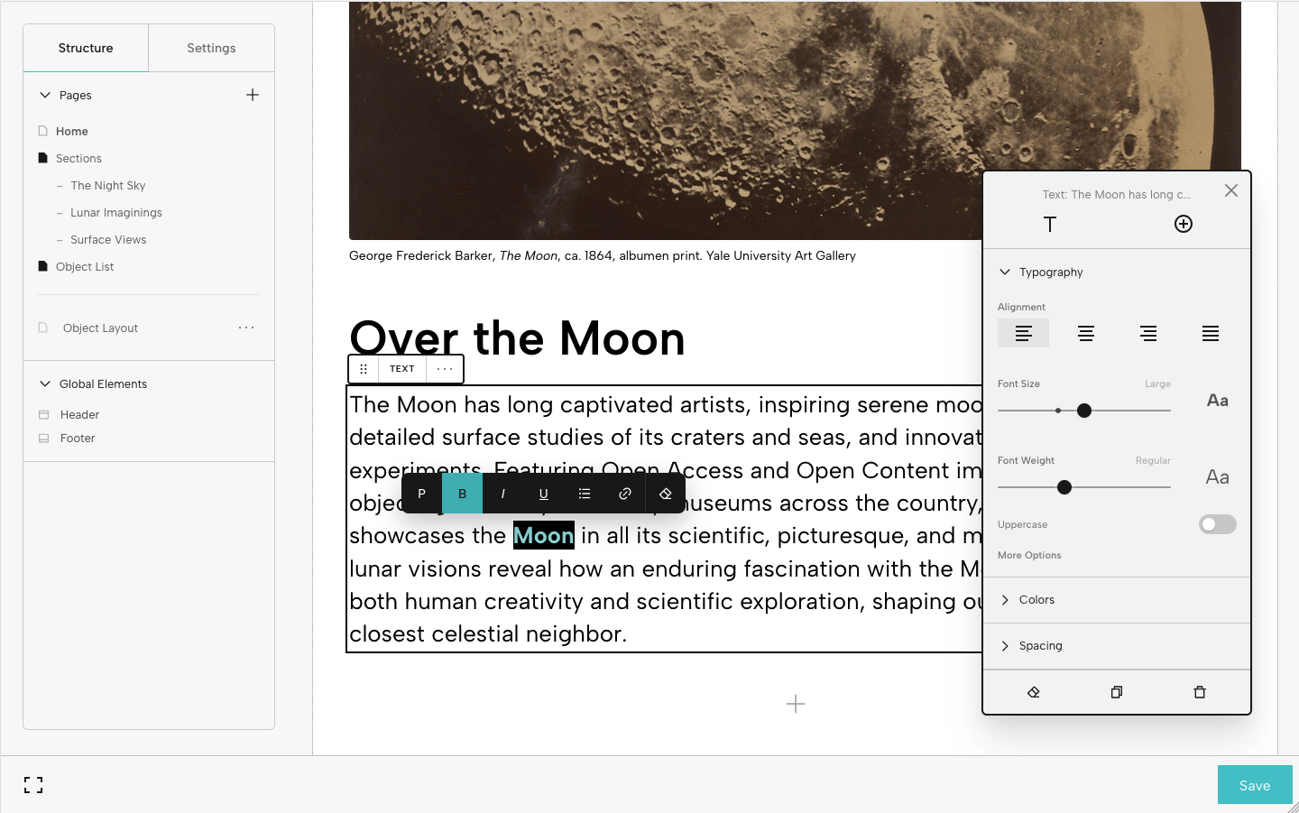Viewport: 1299px width, 813px height.
Task: Click the Object Layout page icon
Action: click(42, 328)
